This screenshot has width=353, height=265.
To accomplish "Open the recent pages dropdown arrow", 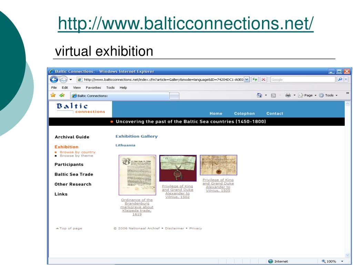I will pyautogui.click(x=70, y=80).
